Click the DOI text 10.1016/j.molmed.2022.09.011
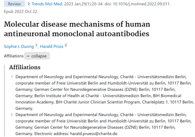195x137 pixels. [x=141, y=4]
